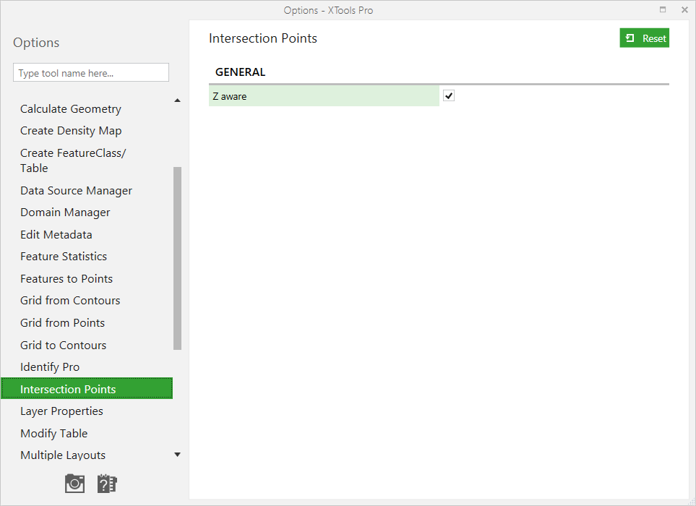
Task: Select Grid from Contours entry
Action: (x=70, y=301)
